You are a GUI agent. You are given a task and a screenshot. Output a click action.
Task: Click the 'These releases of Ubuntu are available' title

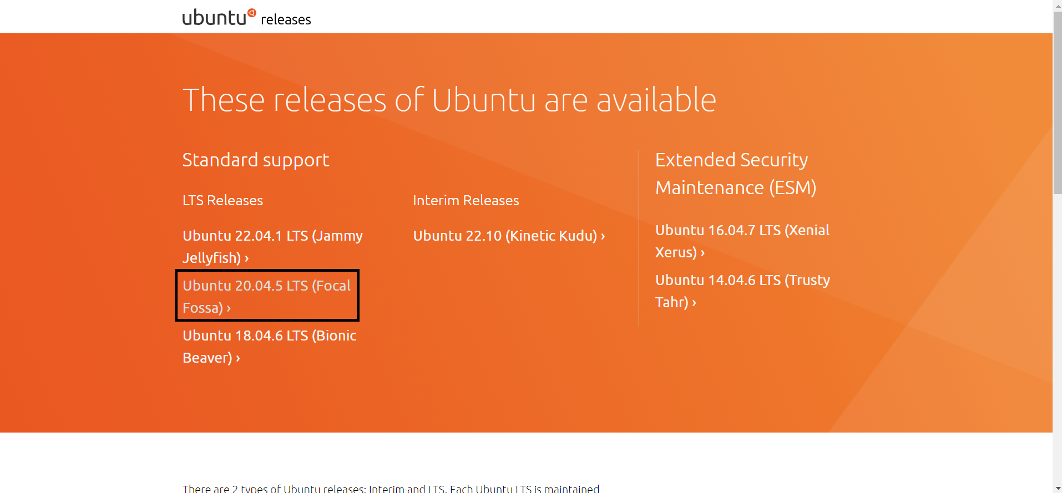449,100
